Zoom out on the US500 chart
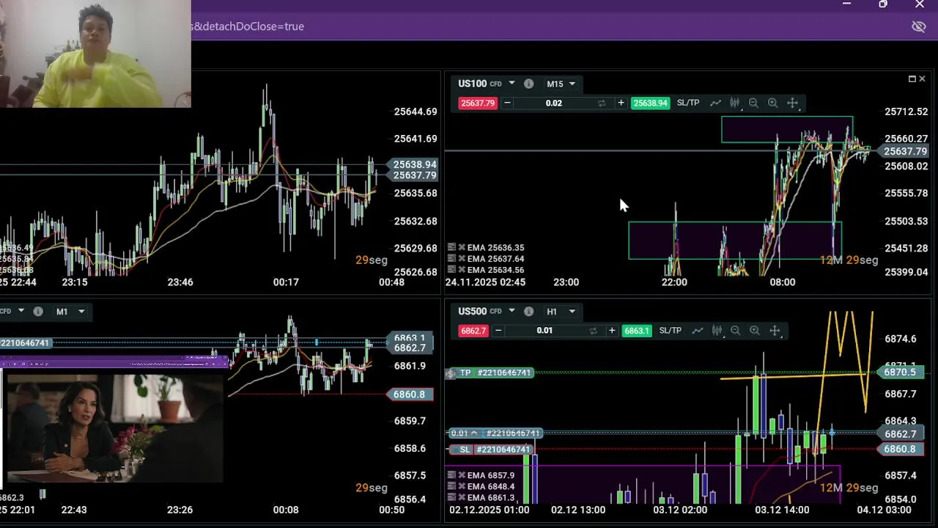The width and height of the screenshot is (938, 528). pos(736,331)
